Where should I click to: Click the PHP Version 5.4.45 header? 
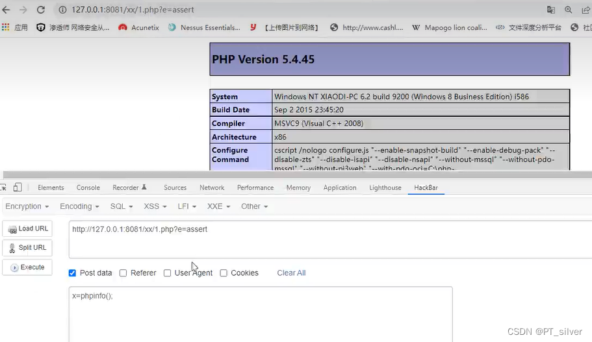[x=390, y=59]
